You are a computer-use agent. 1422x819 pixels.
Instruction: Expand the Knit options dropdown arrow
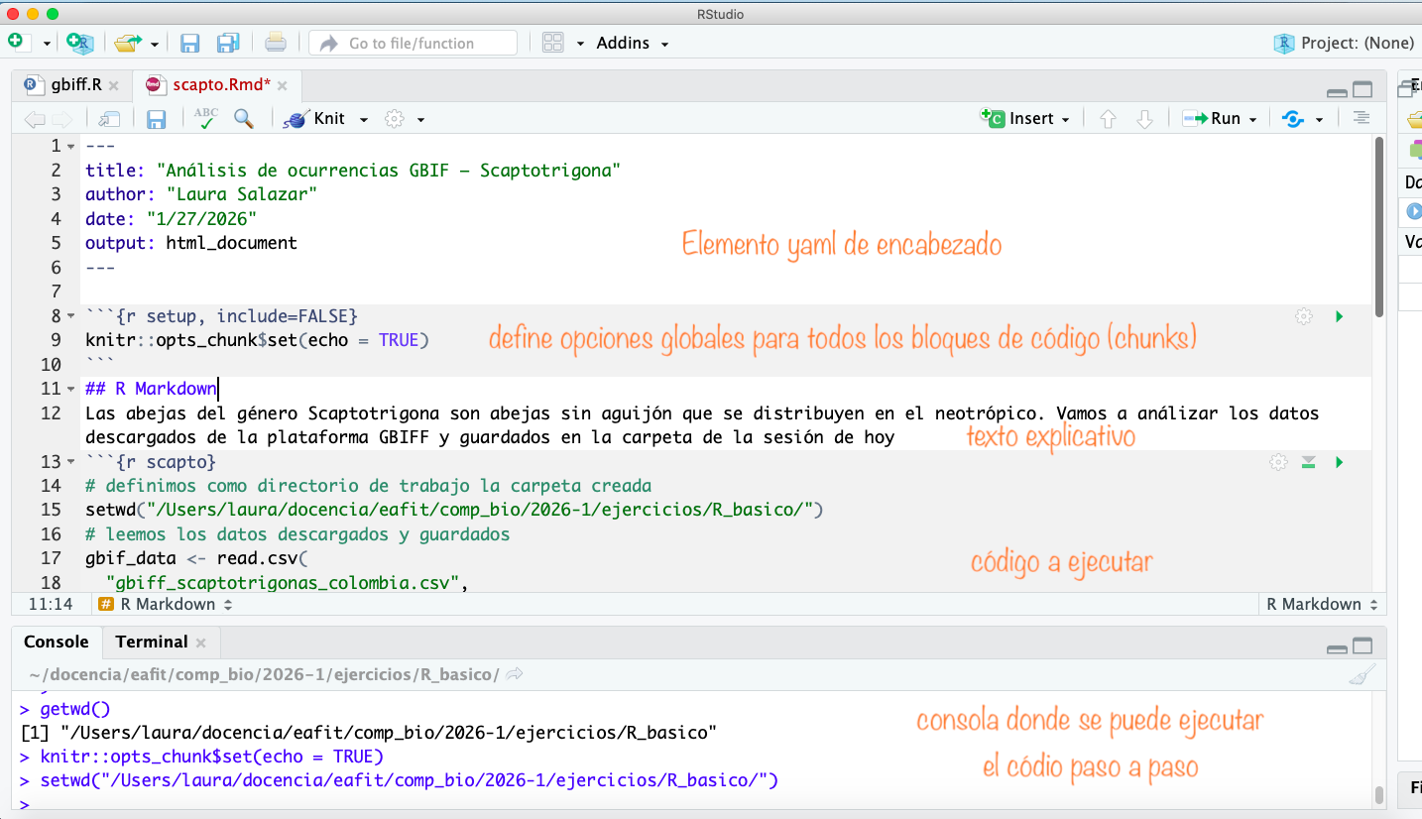[x=364, y=119]
